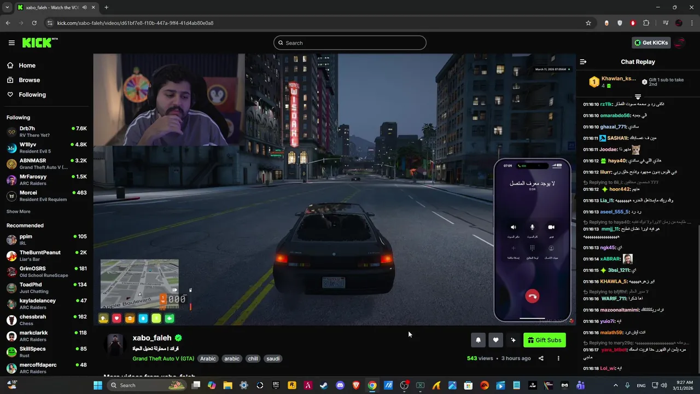
Task: Open Epic Games Launcher from the taskbar
Action: click(276, 385)
